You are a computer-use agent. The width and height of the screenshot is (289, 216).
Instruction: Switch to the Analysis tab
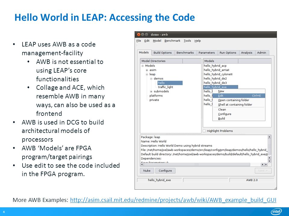coord(247,53)
